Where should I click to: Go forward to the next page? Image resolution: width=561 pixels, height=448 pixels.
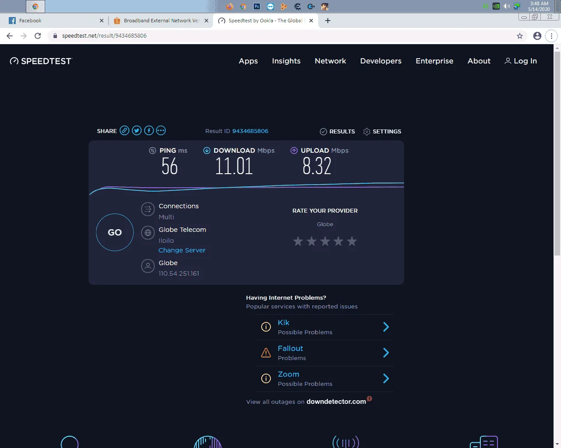(x=24, y=36)
